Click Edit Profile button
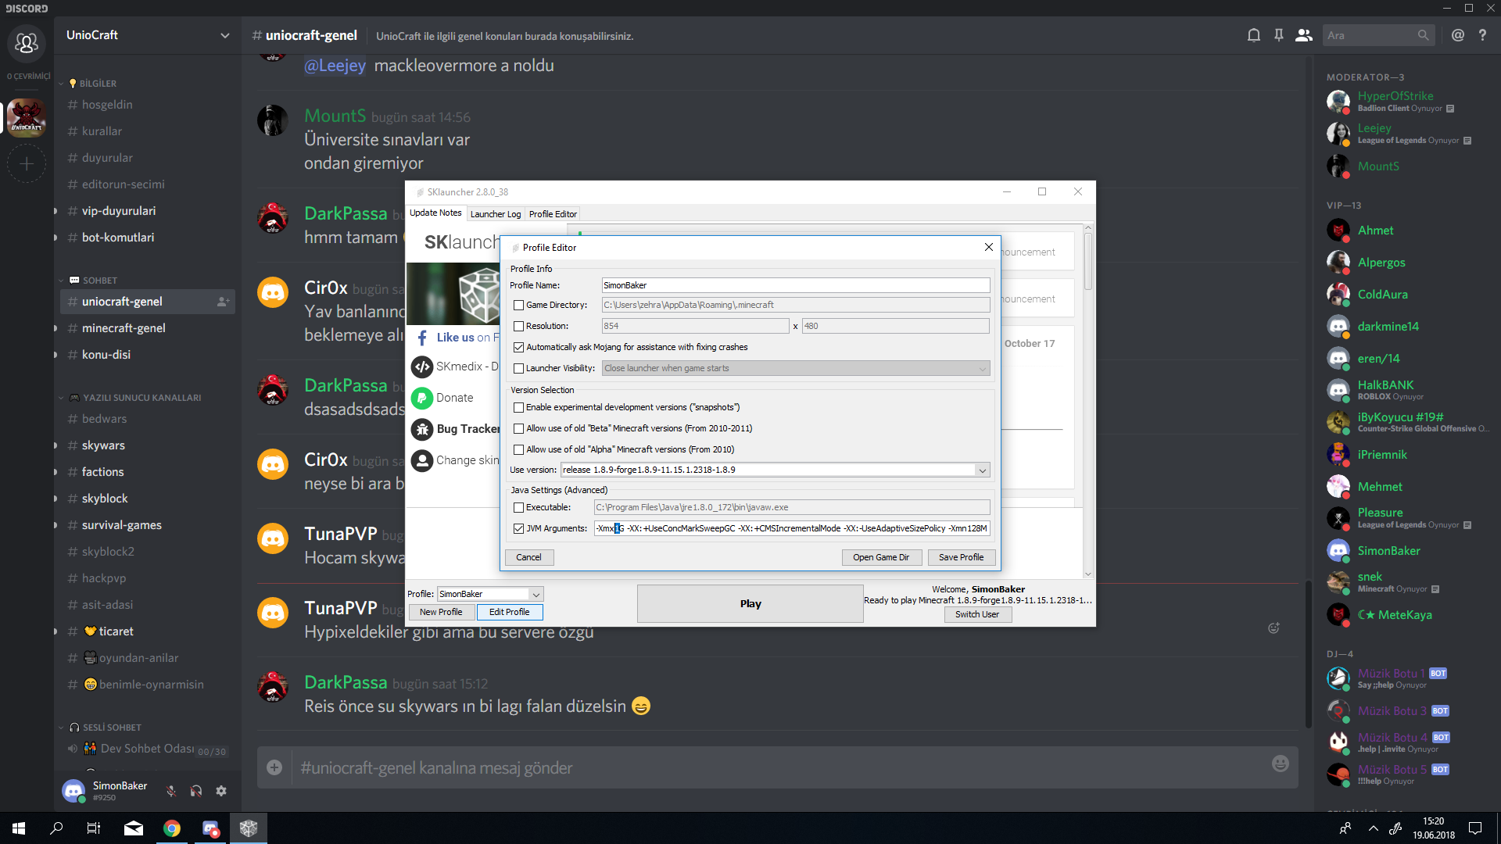1501x844 pixels. (x=510, y=613)
